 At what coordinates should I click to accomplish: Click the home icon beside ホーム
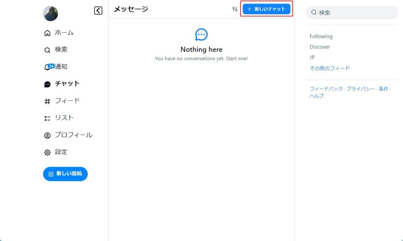47,33
